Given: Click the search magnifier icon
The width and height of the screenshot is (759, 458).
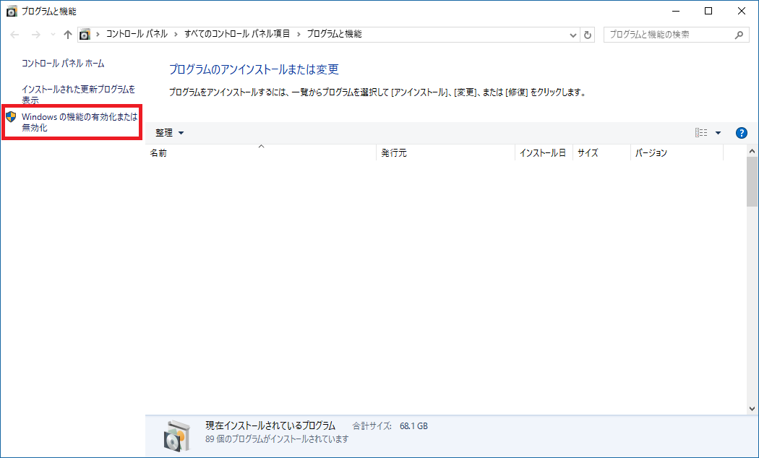Looking at the screenshot, I should click(739, 35).
